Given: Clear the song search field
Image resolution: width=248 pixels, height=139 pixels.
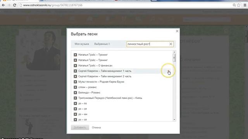Looking at the screenshot, I should tap(170, 44).
